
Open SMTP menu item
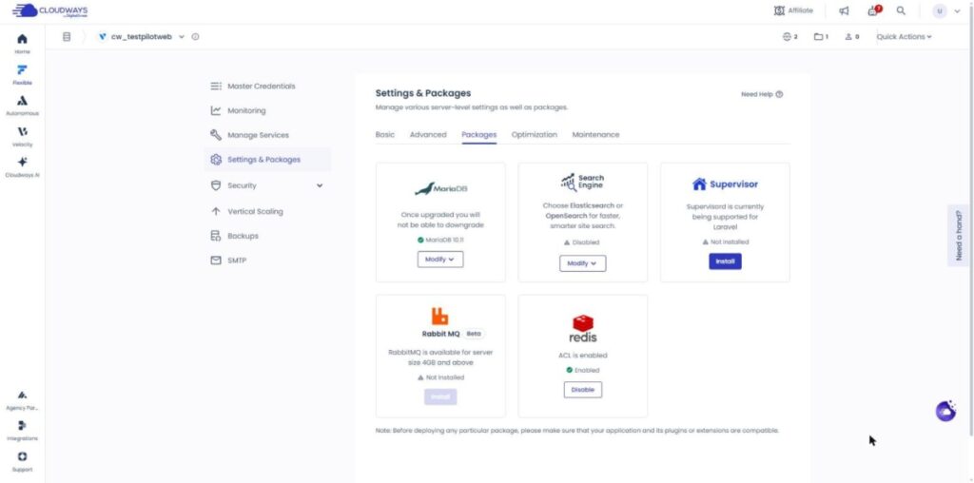[x=267, y=261]
